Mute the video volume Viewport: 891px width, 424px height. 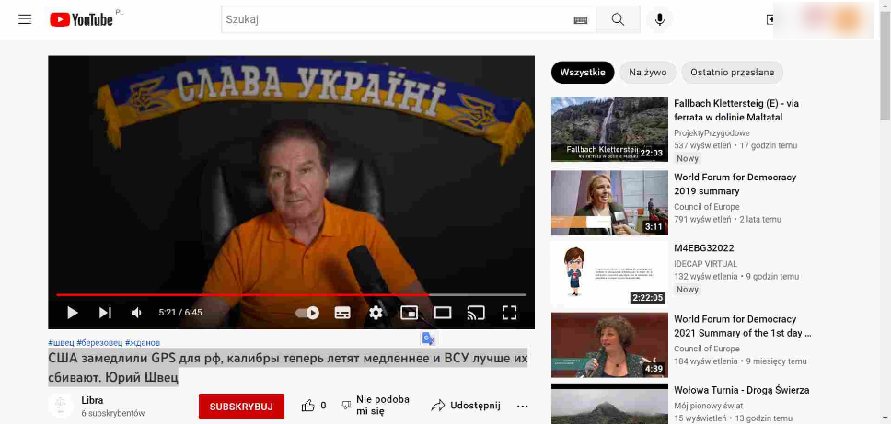(136, 312)
